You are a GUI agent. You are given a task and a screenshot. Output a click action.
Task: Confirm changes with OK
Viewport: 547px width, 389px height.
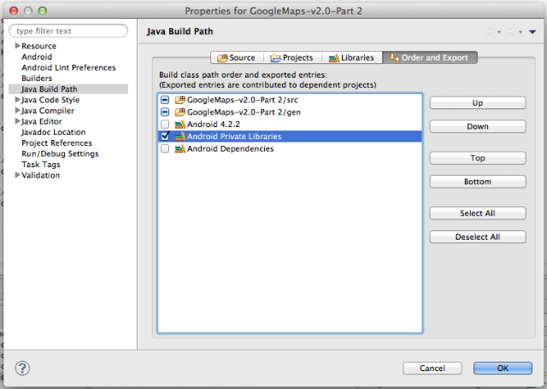point(503,369)
